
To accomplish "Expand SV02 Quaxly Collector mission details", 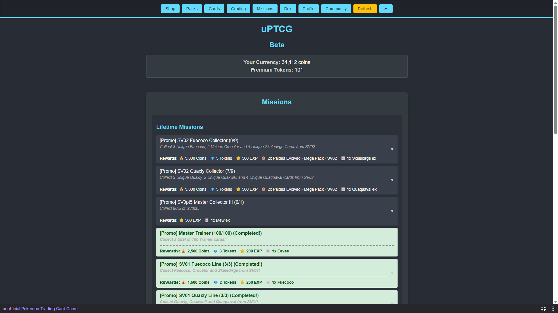I will (392, 180).
